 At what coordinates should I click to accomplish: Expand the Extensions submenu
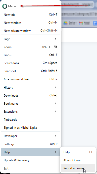click(31, 111)
